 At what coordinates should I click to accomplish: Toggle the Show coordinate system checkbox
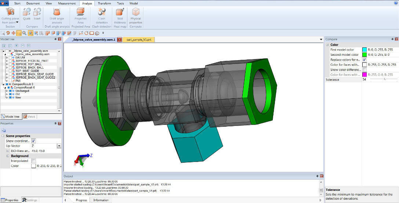coord(33,141)
